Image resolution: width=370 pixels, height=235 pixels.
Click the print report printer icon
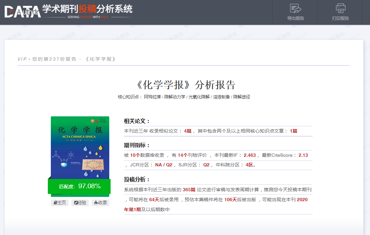[x=340, y=8]
